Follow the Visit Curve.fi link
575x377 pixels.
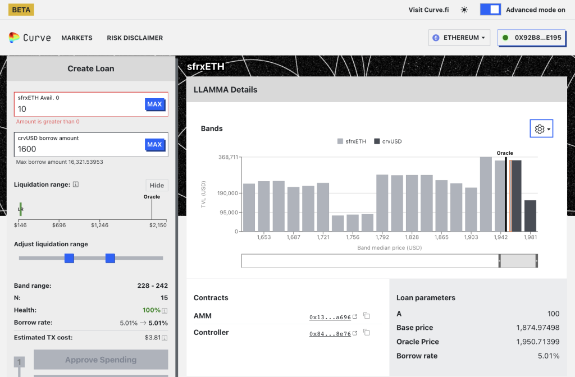click(x=428, y=10)
